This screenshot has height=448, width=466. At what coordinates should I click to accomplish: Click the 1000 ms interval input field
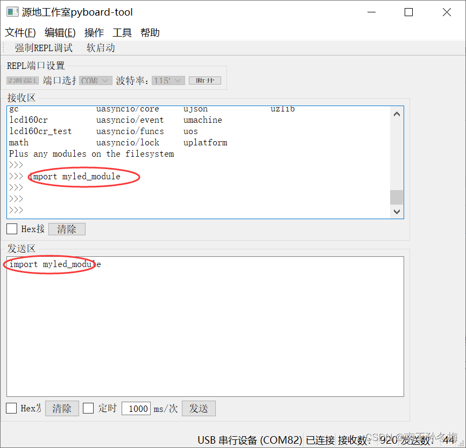pyautogui.click(x=136, y=408)
